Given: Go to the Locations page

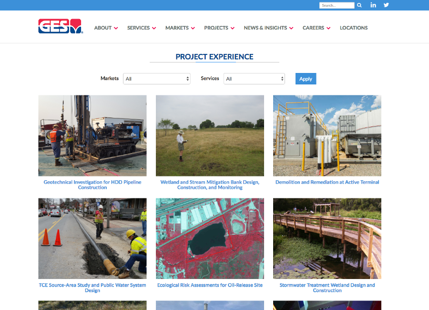Looking at the screenshot, I should coord(354,28).
